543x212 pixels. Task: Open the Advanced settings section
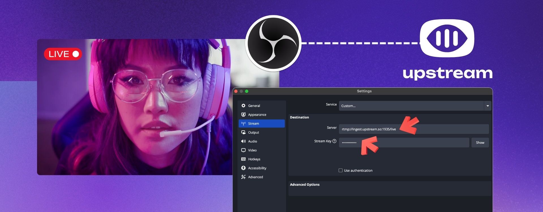tap(262, 177)
